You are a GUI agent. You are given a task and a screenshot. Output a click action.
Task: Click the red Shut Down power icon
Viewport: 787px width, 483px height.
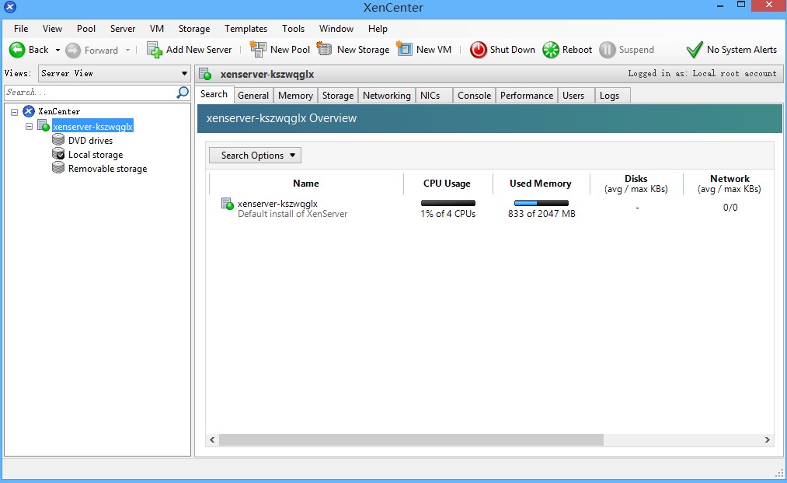click(x=479, y=50)
